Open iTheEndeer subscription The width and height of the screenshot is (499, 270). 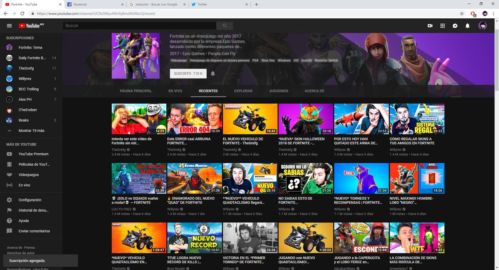click(31, 110)
